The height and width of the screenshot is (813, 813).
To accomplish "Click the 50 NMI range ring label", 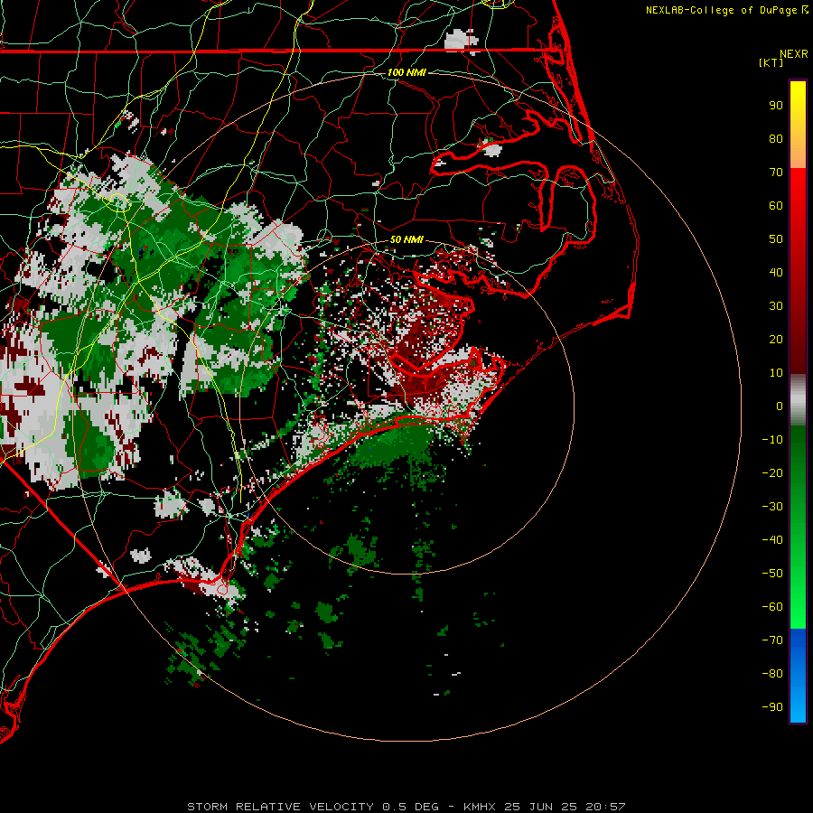I will point(406,239).
